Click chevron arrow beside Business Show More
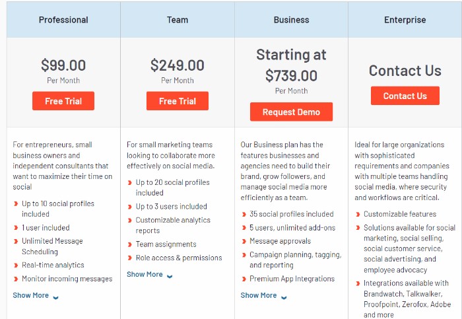462x319 pixels. [x=284, y=297]
